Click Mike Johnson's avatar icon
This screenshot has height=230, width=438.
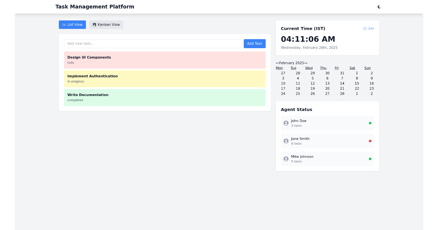tap(286, 159)
